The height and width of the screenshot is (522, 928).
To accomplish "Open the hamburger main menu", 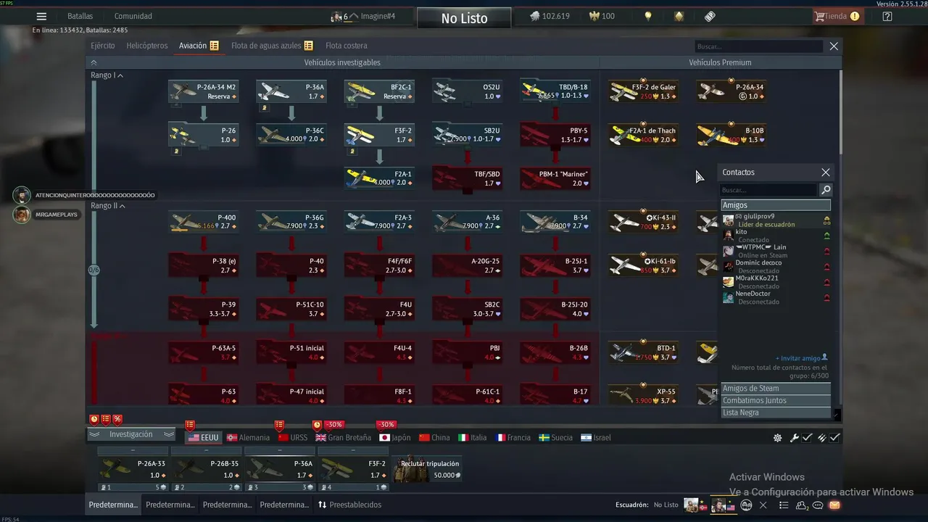I will click(x=41, y=17).
